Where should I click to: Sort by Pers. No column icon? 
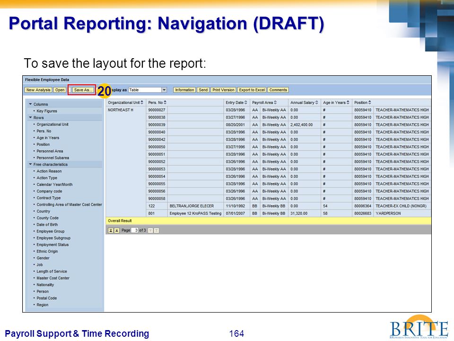coord(165,102)
